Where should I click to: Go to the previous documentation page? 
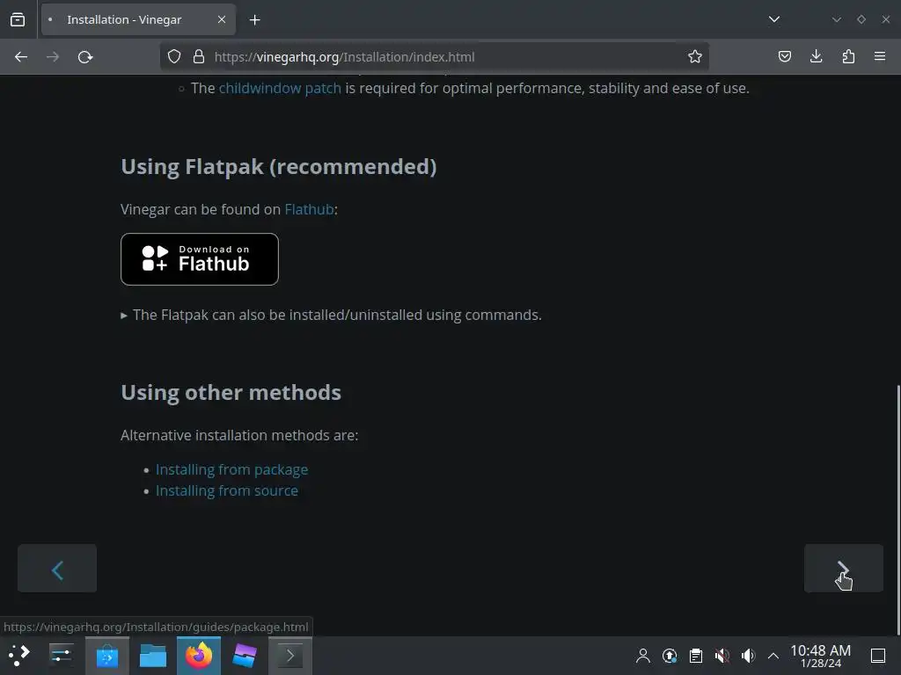[57, 569]
